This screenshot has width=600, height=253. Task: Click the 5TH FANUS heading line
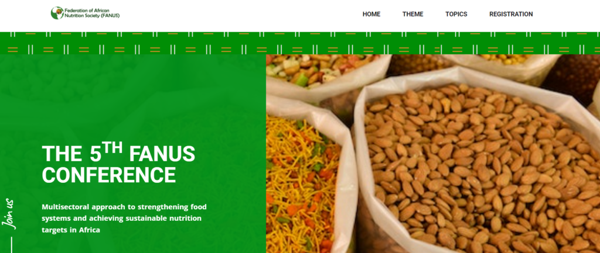click(x=118, y=152)
